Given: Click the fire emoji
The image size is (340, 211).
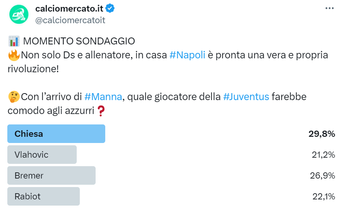Looking at the screenshot, I should pyautogui.click(x=14, y=55).
